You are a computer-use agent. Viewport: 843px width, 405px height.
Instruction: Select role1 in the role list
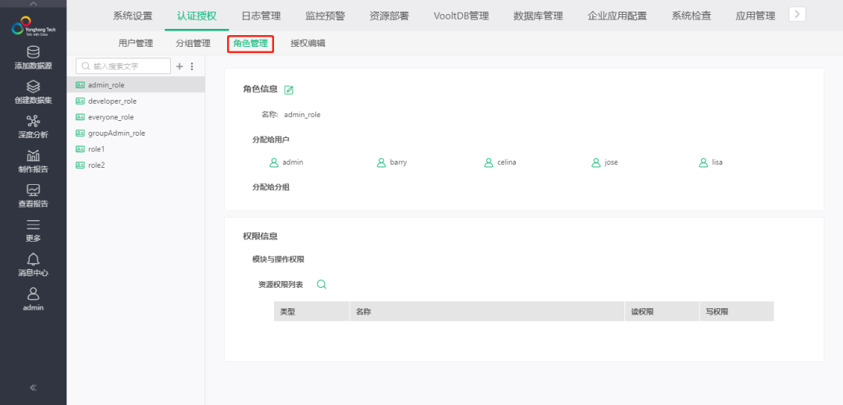coord(136,149)
